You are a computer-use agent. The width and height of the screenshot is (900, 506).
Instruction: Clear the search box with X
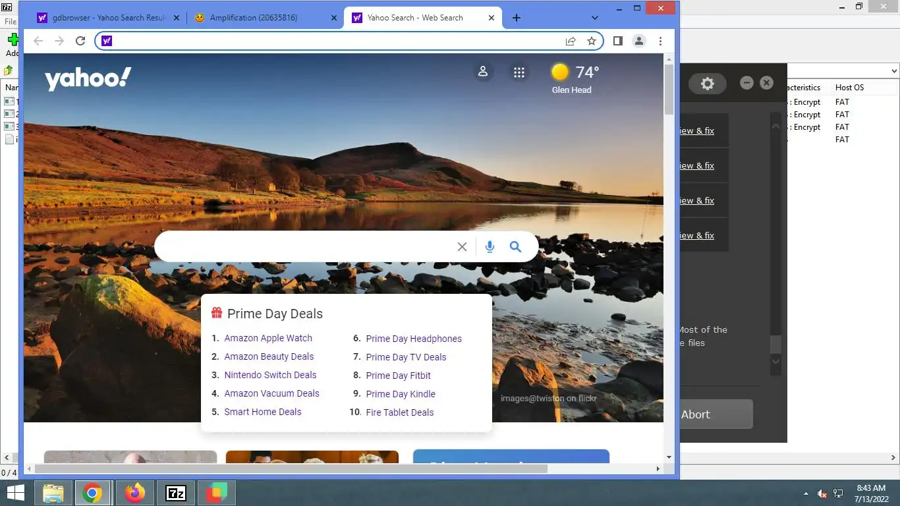click(x=462, y=246)
